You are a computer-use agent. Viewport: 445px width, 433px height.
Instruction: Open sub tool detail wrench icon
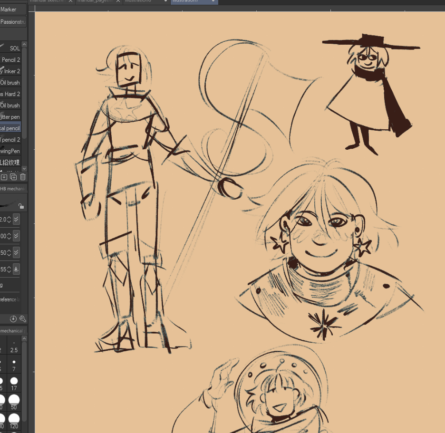coord(22,318)
